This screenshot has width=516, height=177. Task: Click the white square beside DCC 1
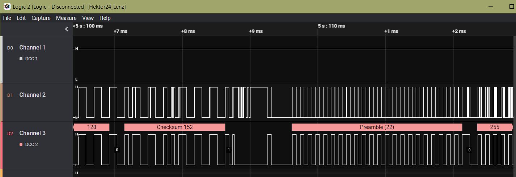click(x=21, y=59)
